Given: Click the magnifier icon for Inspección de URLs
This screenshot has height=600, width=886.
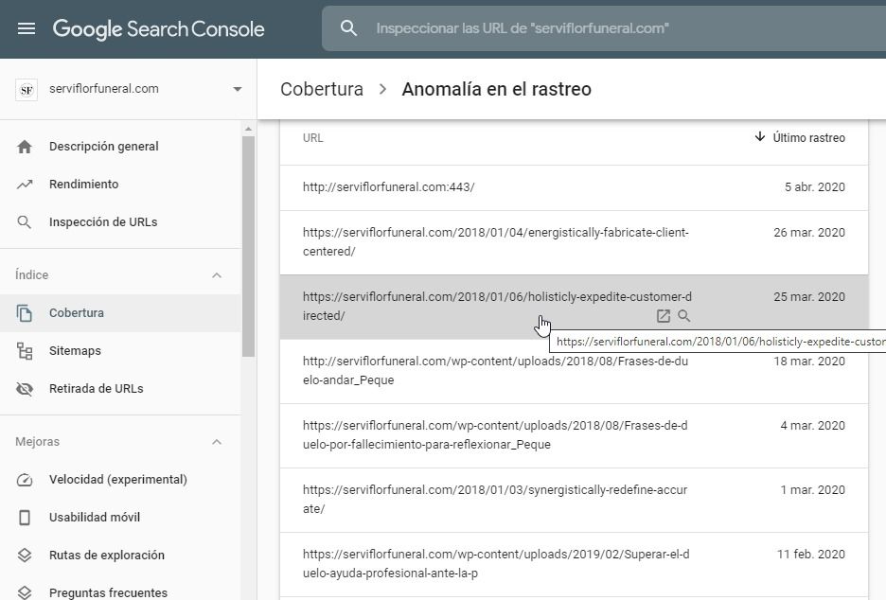Looking at the screenshot, I should [x=25, y=222].
